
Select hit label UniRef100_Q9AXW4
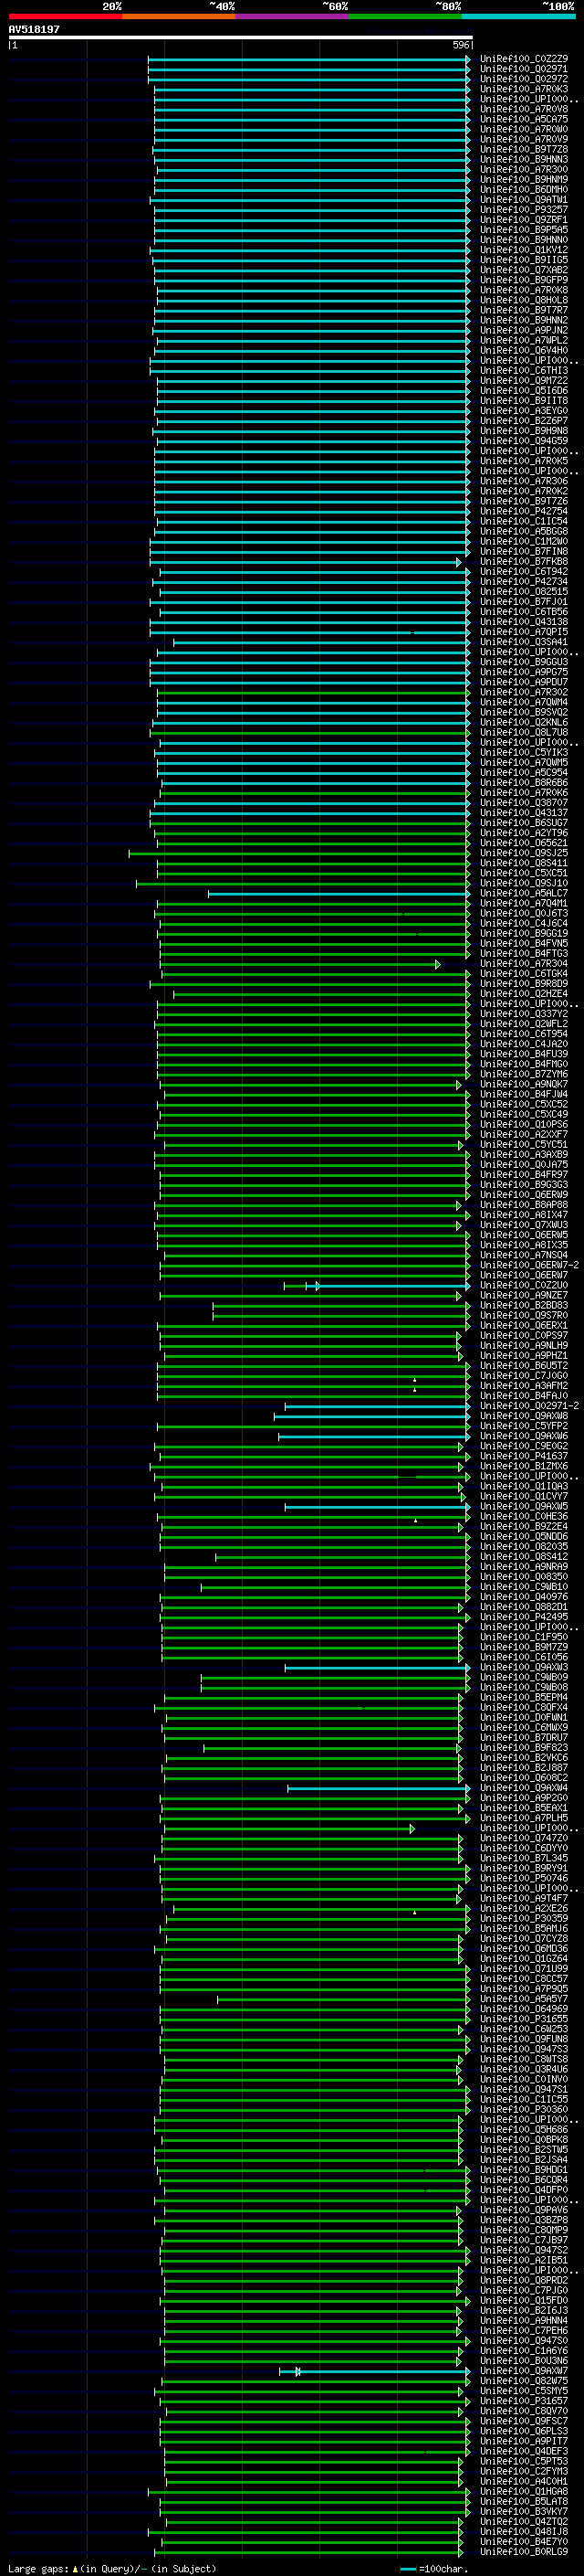(x=524, y=1788)
